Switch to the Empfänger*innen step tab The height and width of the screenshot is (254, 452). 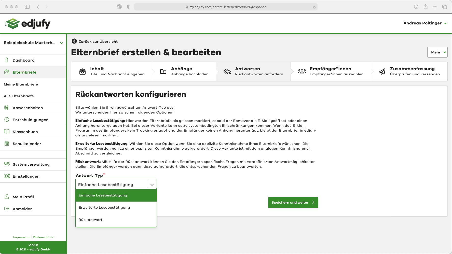pyautogui.click(x=331, y=72)
